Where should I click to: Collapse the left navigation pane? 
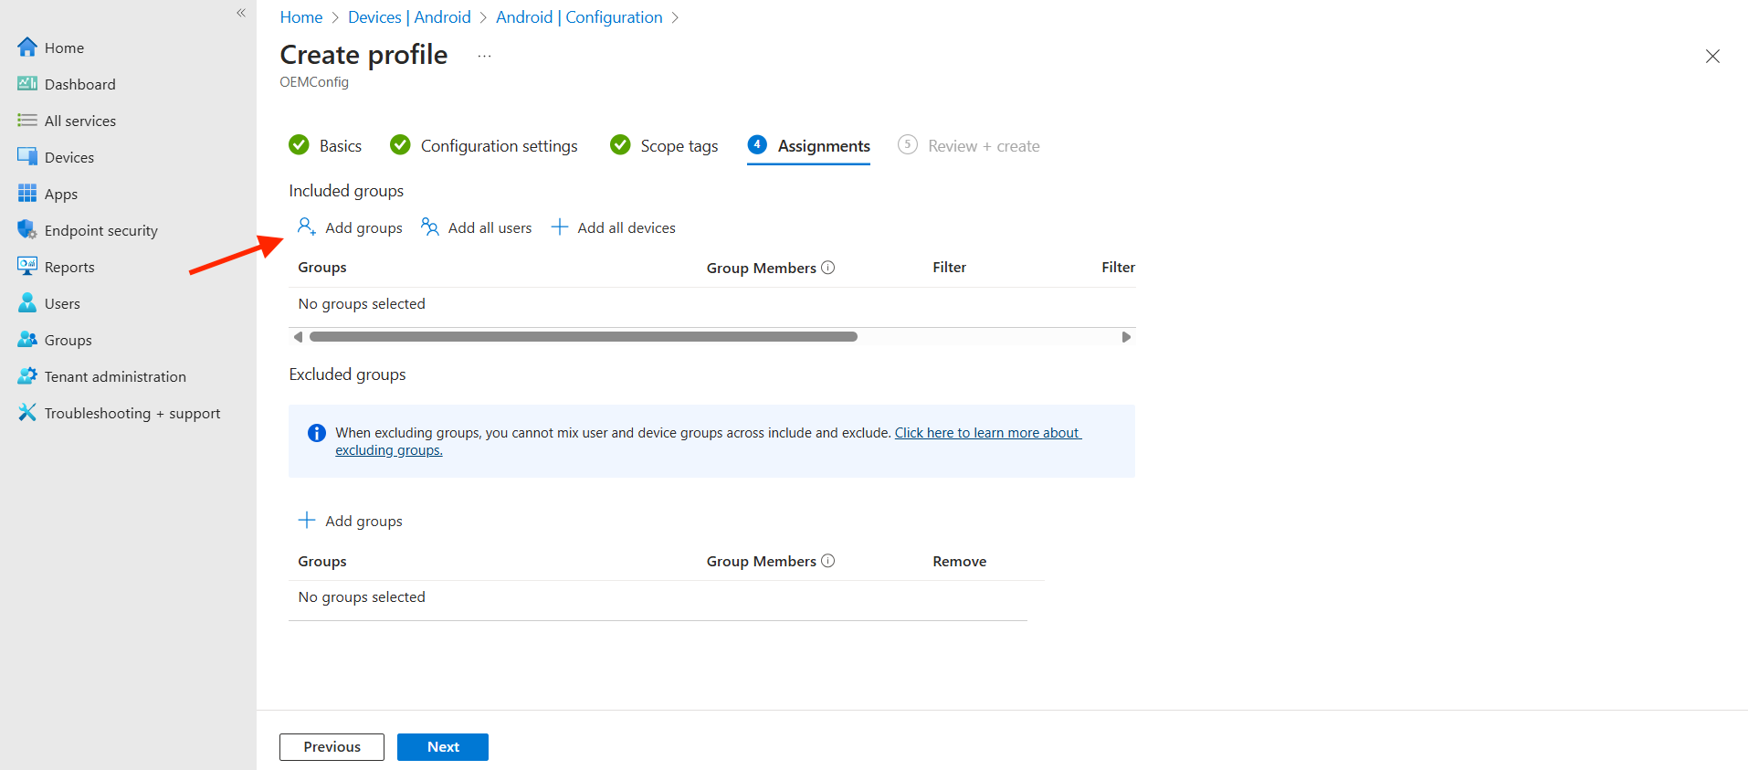pos(241,13)
